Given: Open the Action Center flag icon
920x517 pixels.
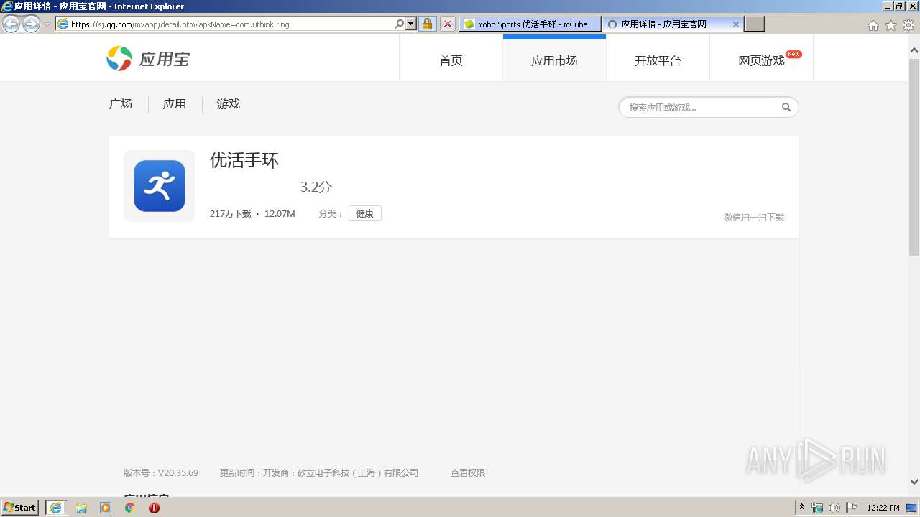Looking at the screenshot, I should (852, 508).
